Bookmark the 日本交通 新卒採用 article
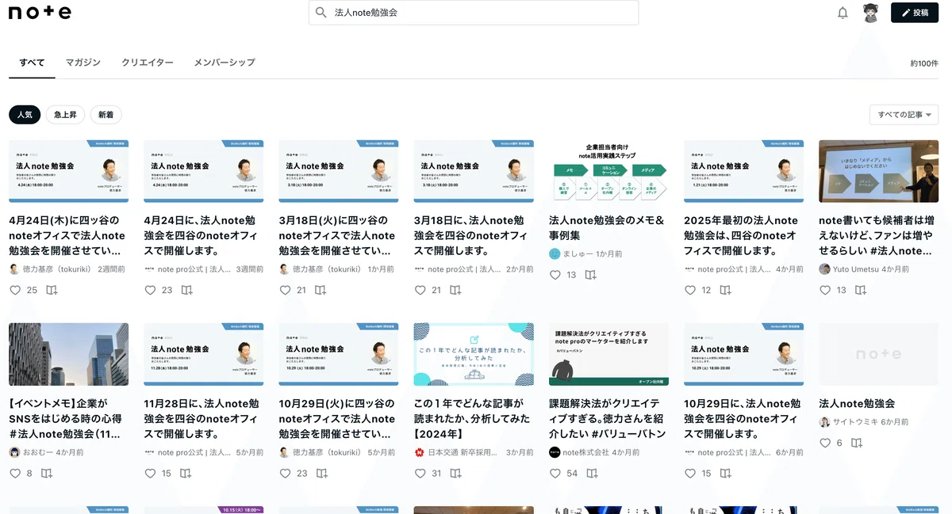 [x=456, y=473]
